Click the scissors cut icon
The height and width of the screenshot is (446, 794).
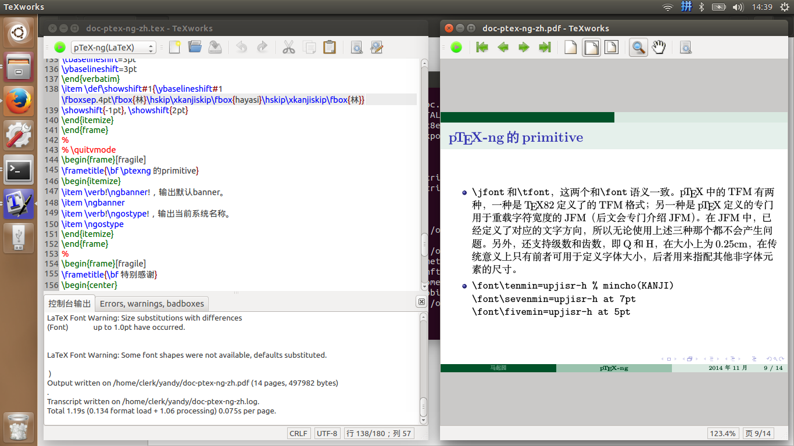(x=289, y=47)
